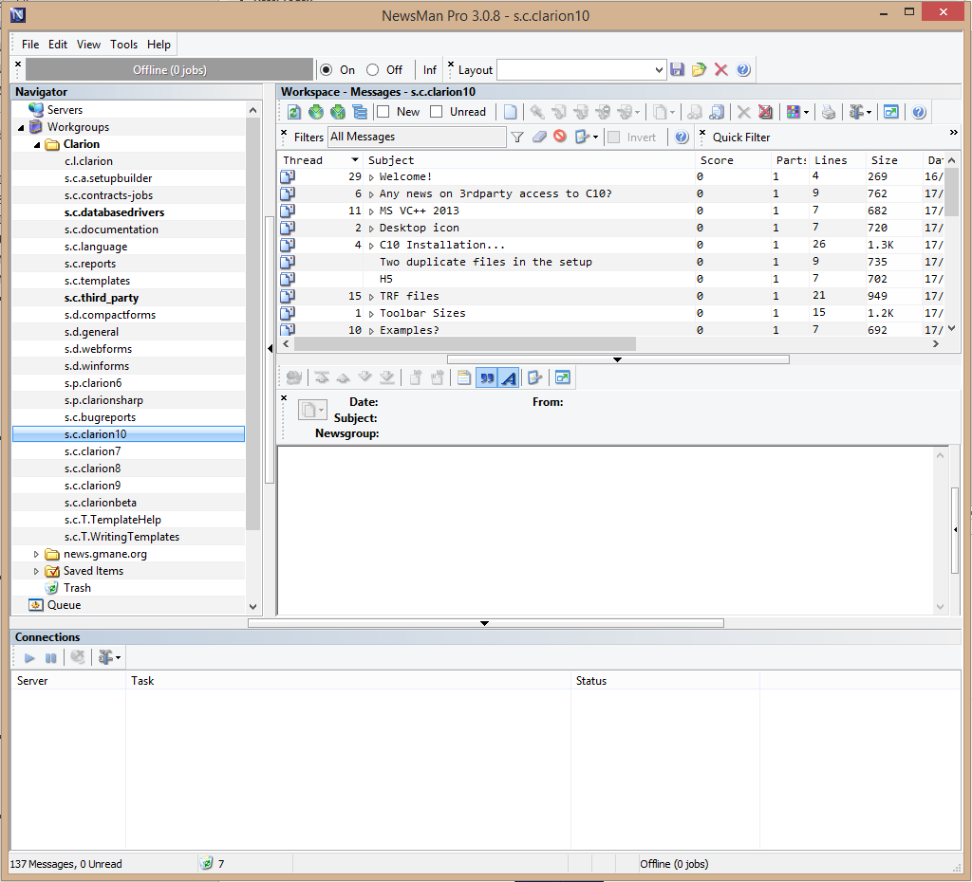This screenshot has height=882, width=972.
Task: Select the Off radio button
Action: (x=372, y=70)
